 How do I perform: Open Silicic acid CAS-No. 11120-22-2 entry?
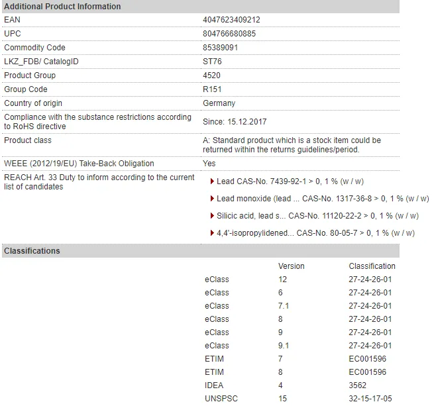(317, 216)
